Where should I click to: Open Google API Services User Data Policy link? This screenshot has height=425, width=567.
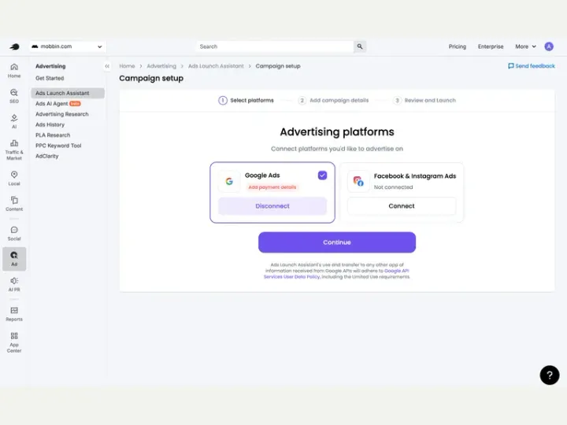click(336, 274)
